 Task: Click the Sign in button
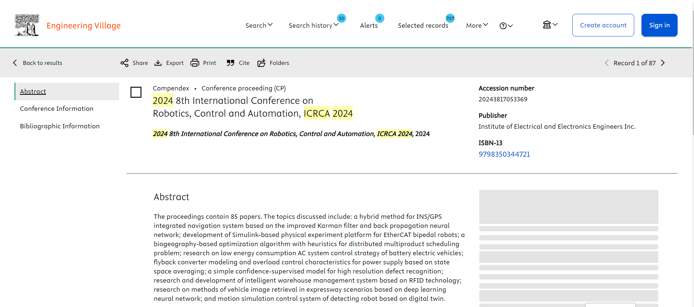coord(659,25)
